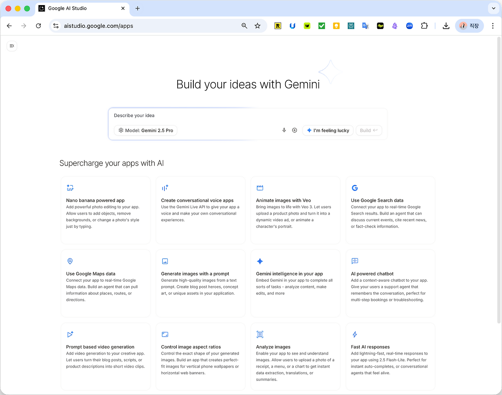Click the blue U extension icon
Screen dimensions: 502x395
click(293, 26)
